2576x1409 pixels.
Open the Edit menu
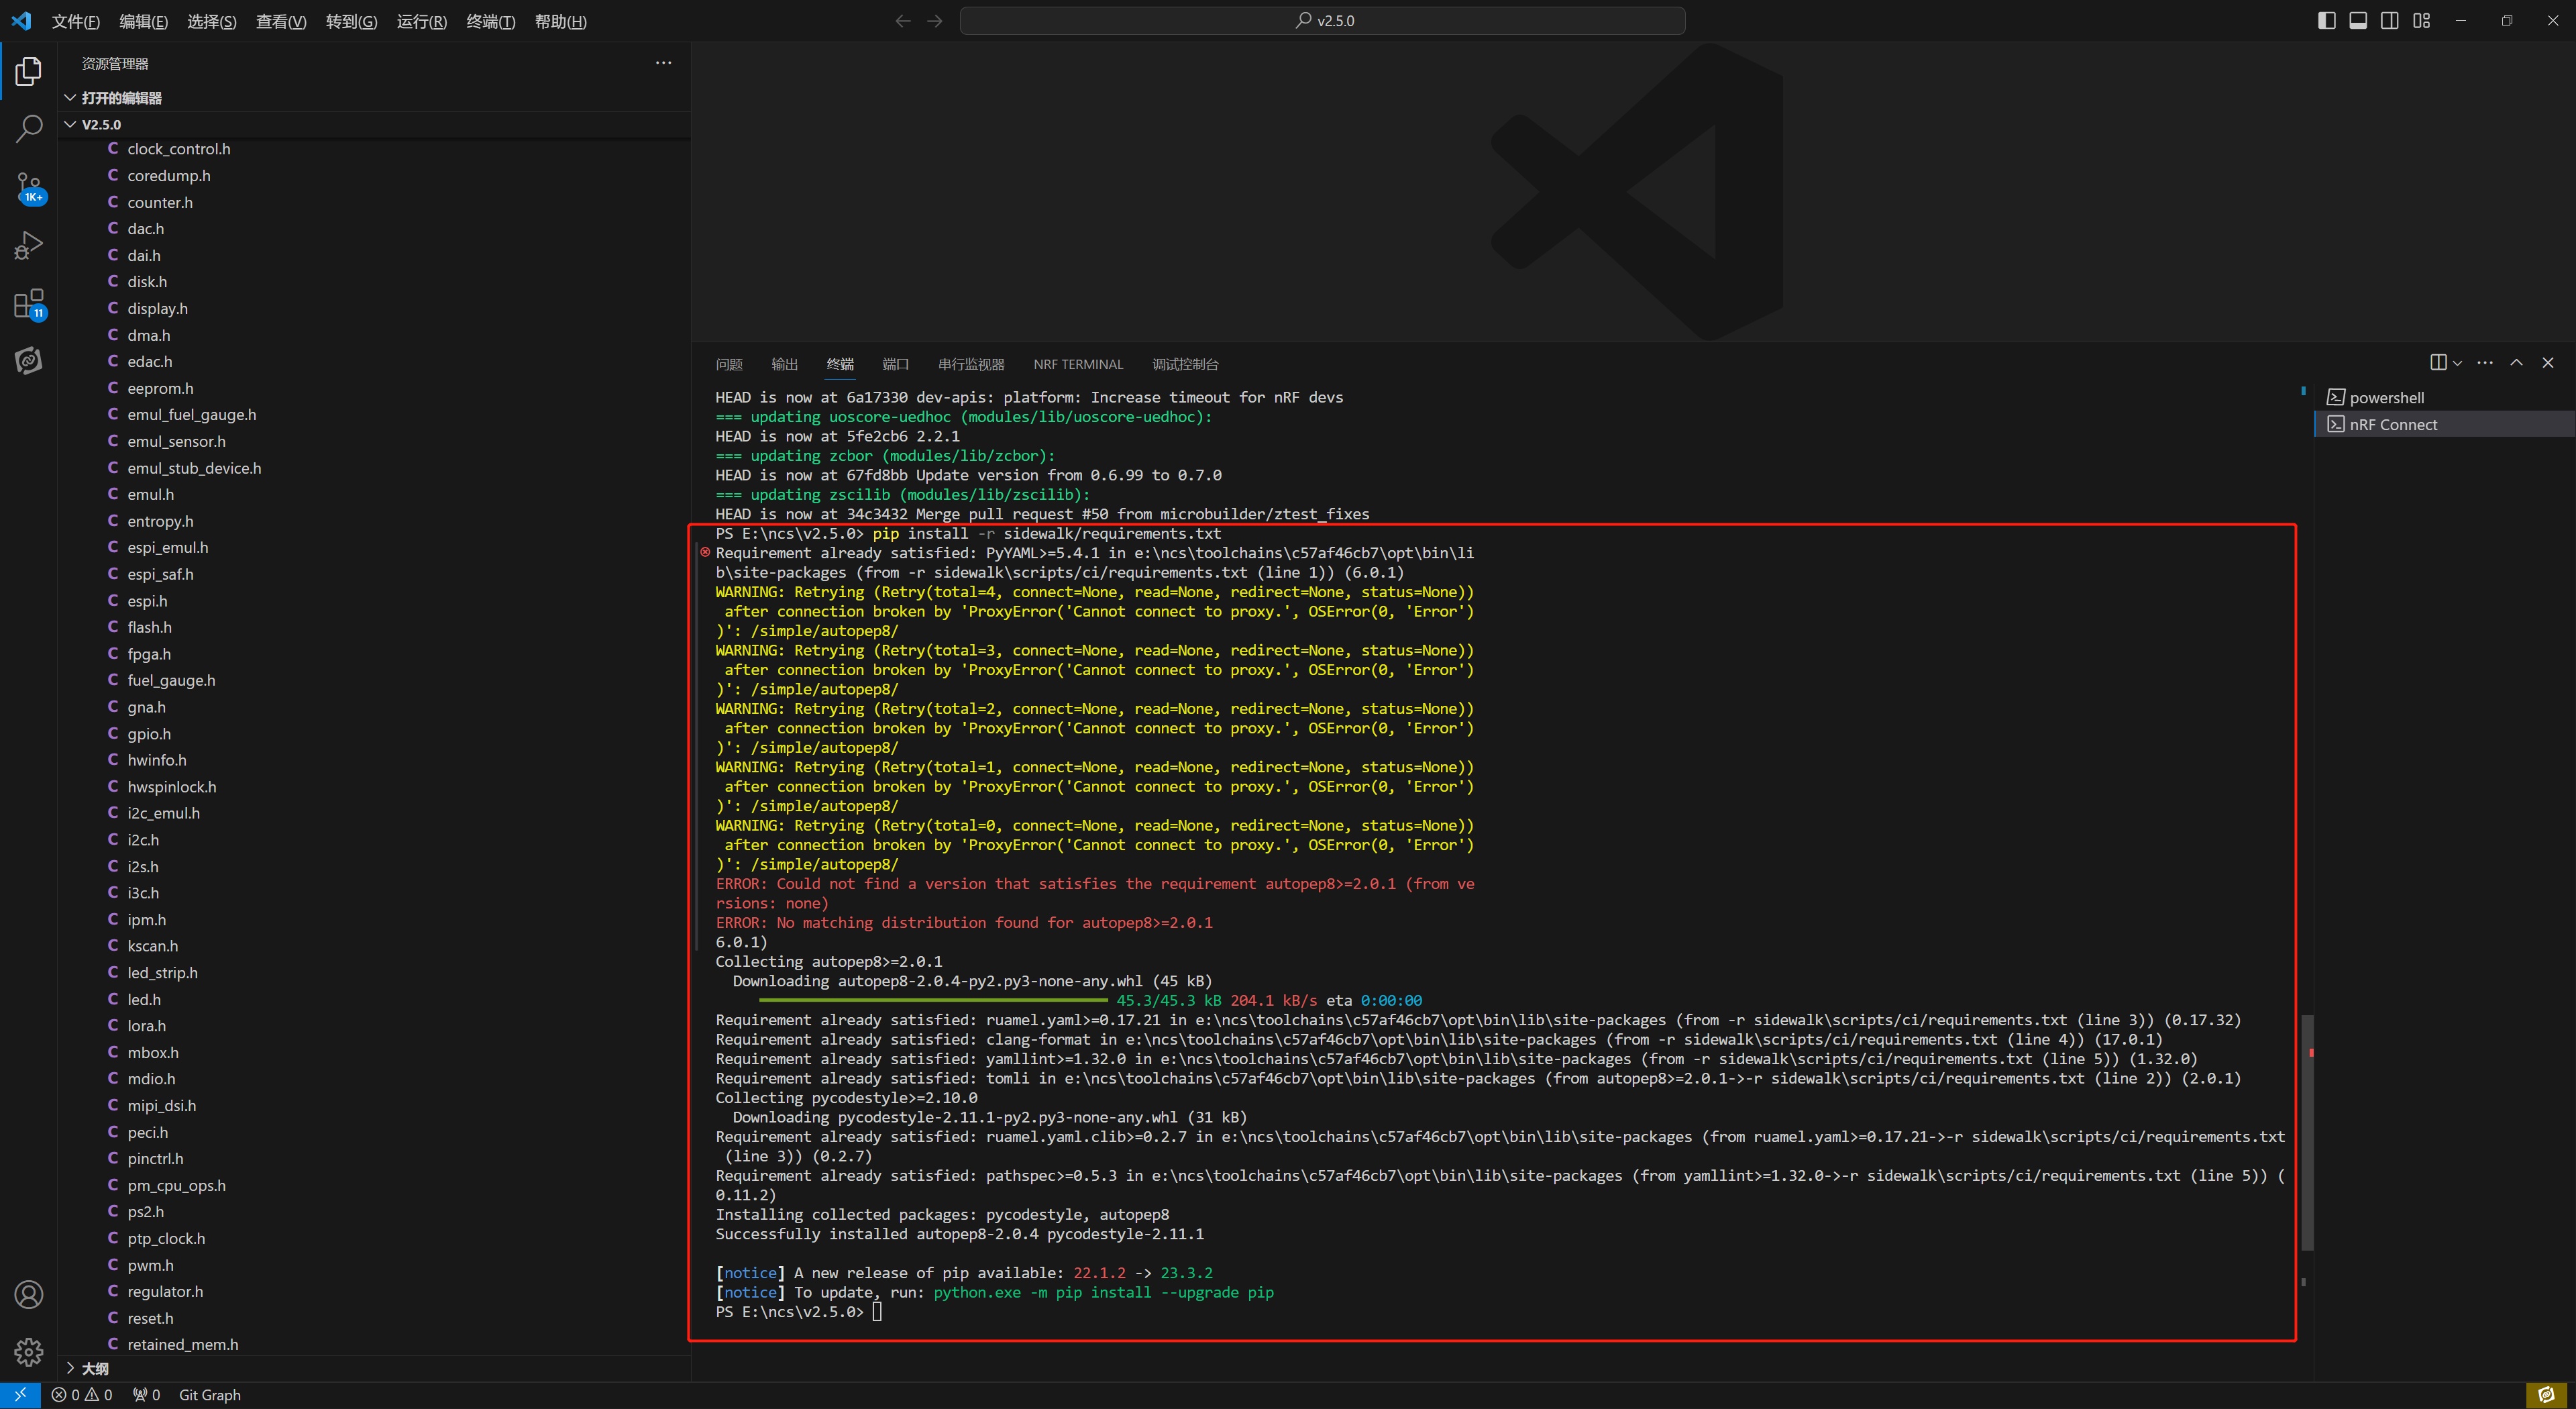click(x=143, y=21)
